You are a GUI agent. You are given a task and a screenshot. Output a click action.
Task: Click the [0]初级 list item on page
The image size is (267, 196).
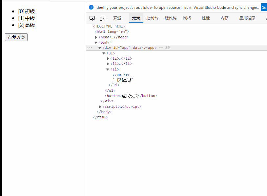point(27,11)
